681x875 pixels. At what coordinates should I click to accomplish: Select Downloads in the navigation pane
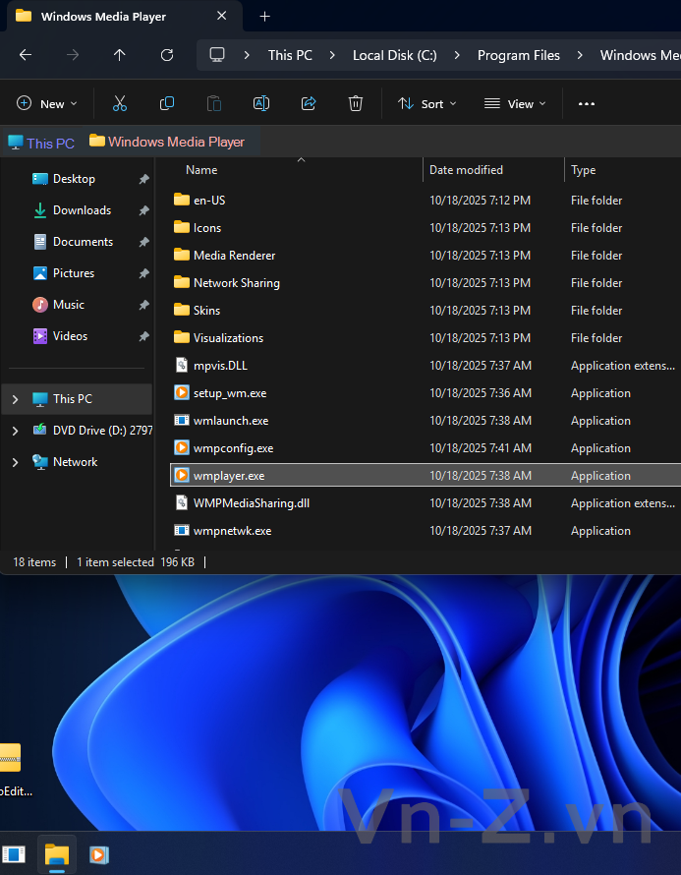click(82, 210)
